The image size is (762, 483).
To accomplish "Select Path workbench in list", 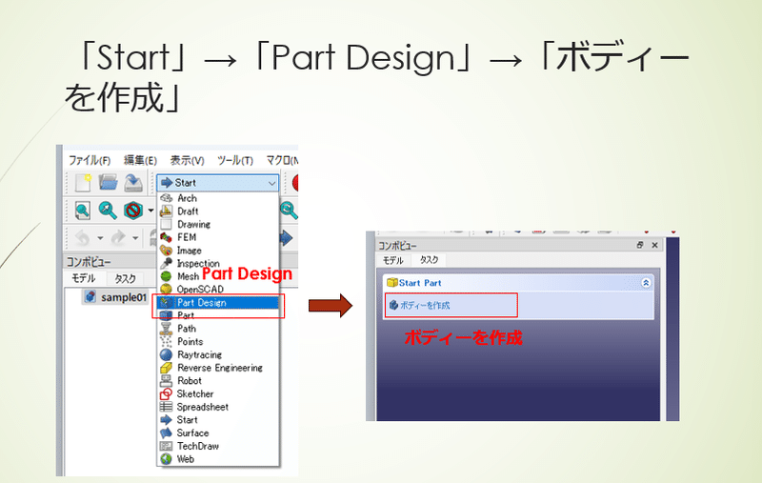I will click(218, 329).
